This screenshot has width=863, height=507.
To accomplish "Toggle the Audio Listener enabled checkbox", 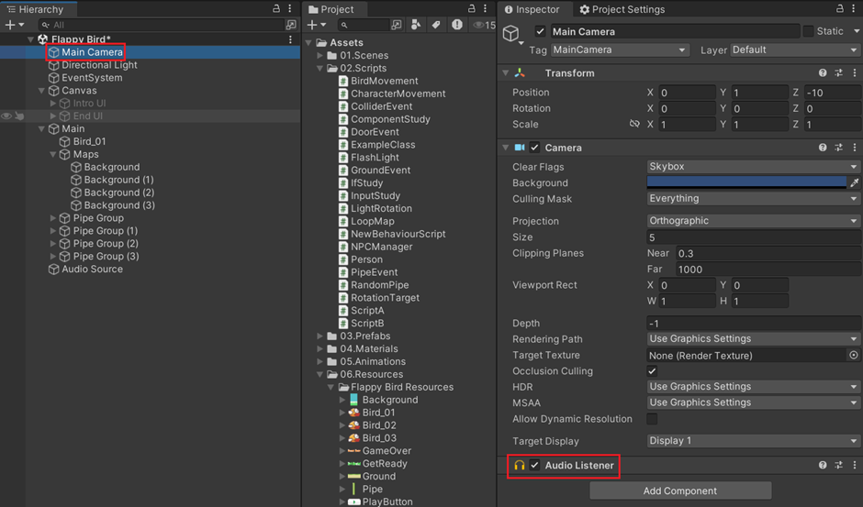I will (x=534, y=465).
